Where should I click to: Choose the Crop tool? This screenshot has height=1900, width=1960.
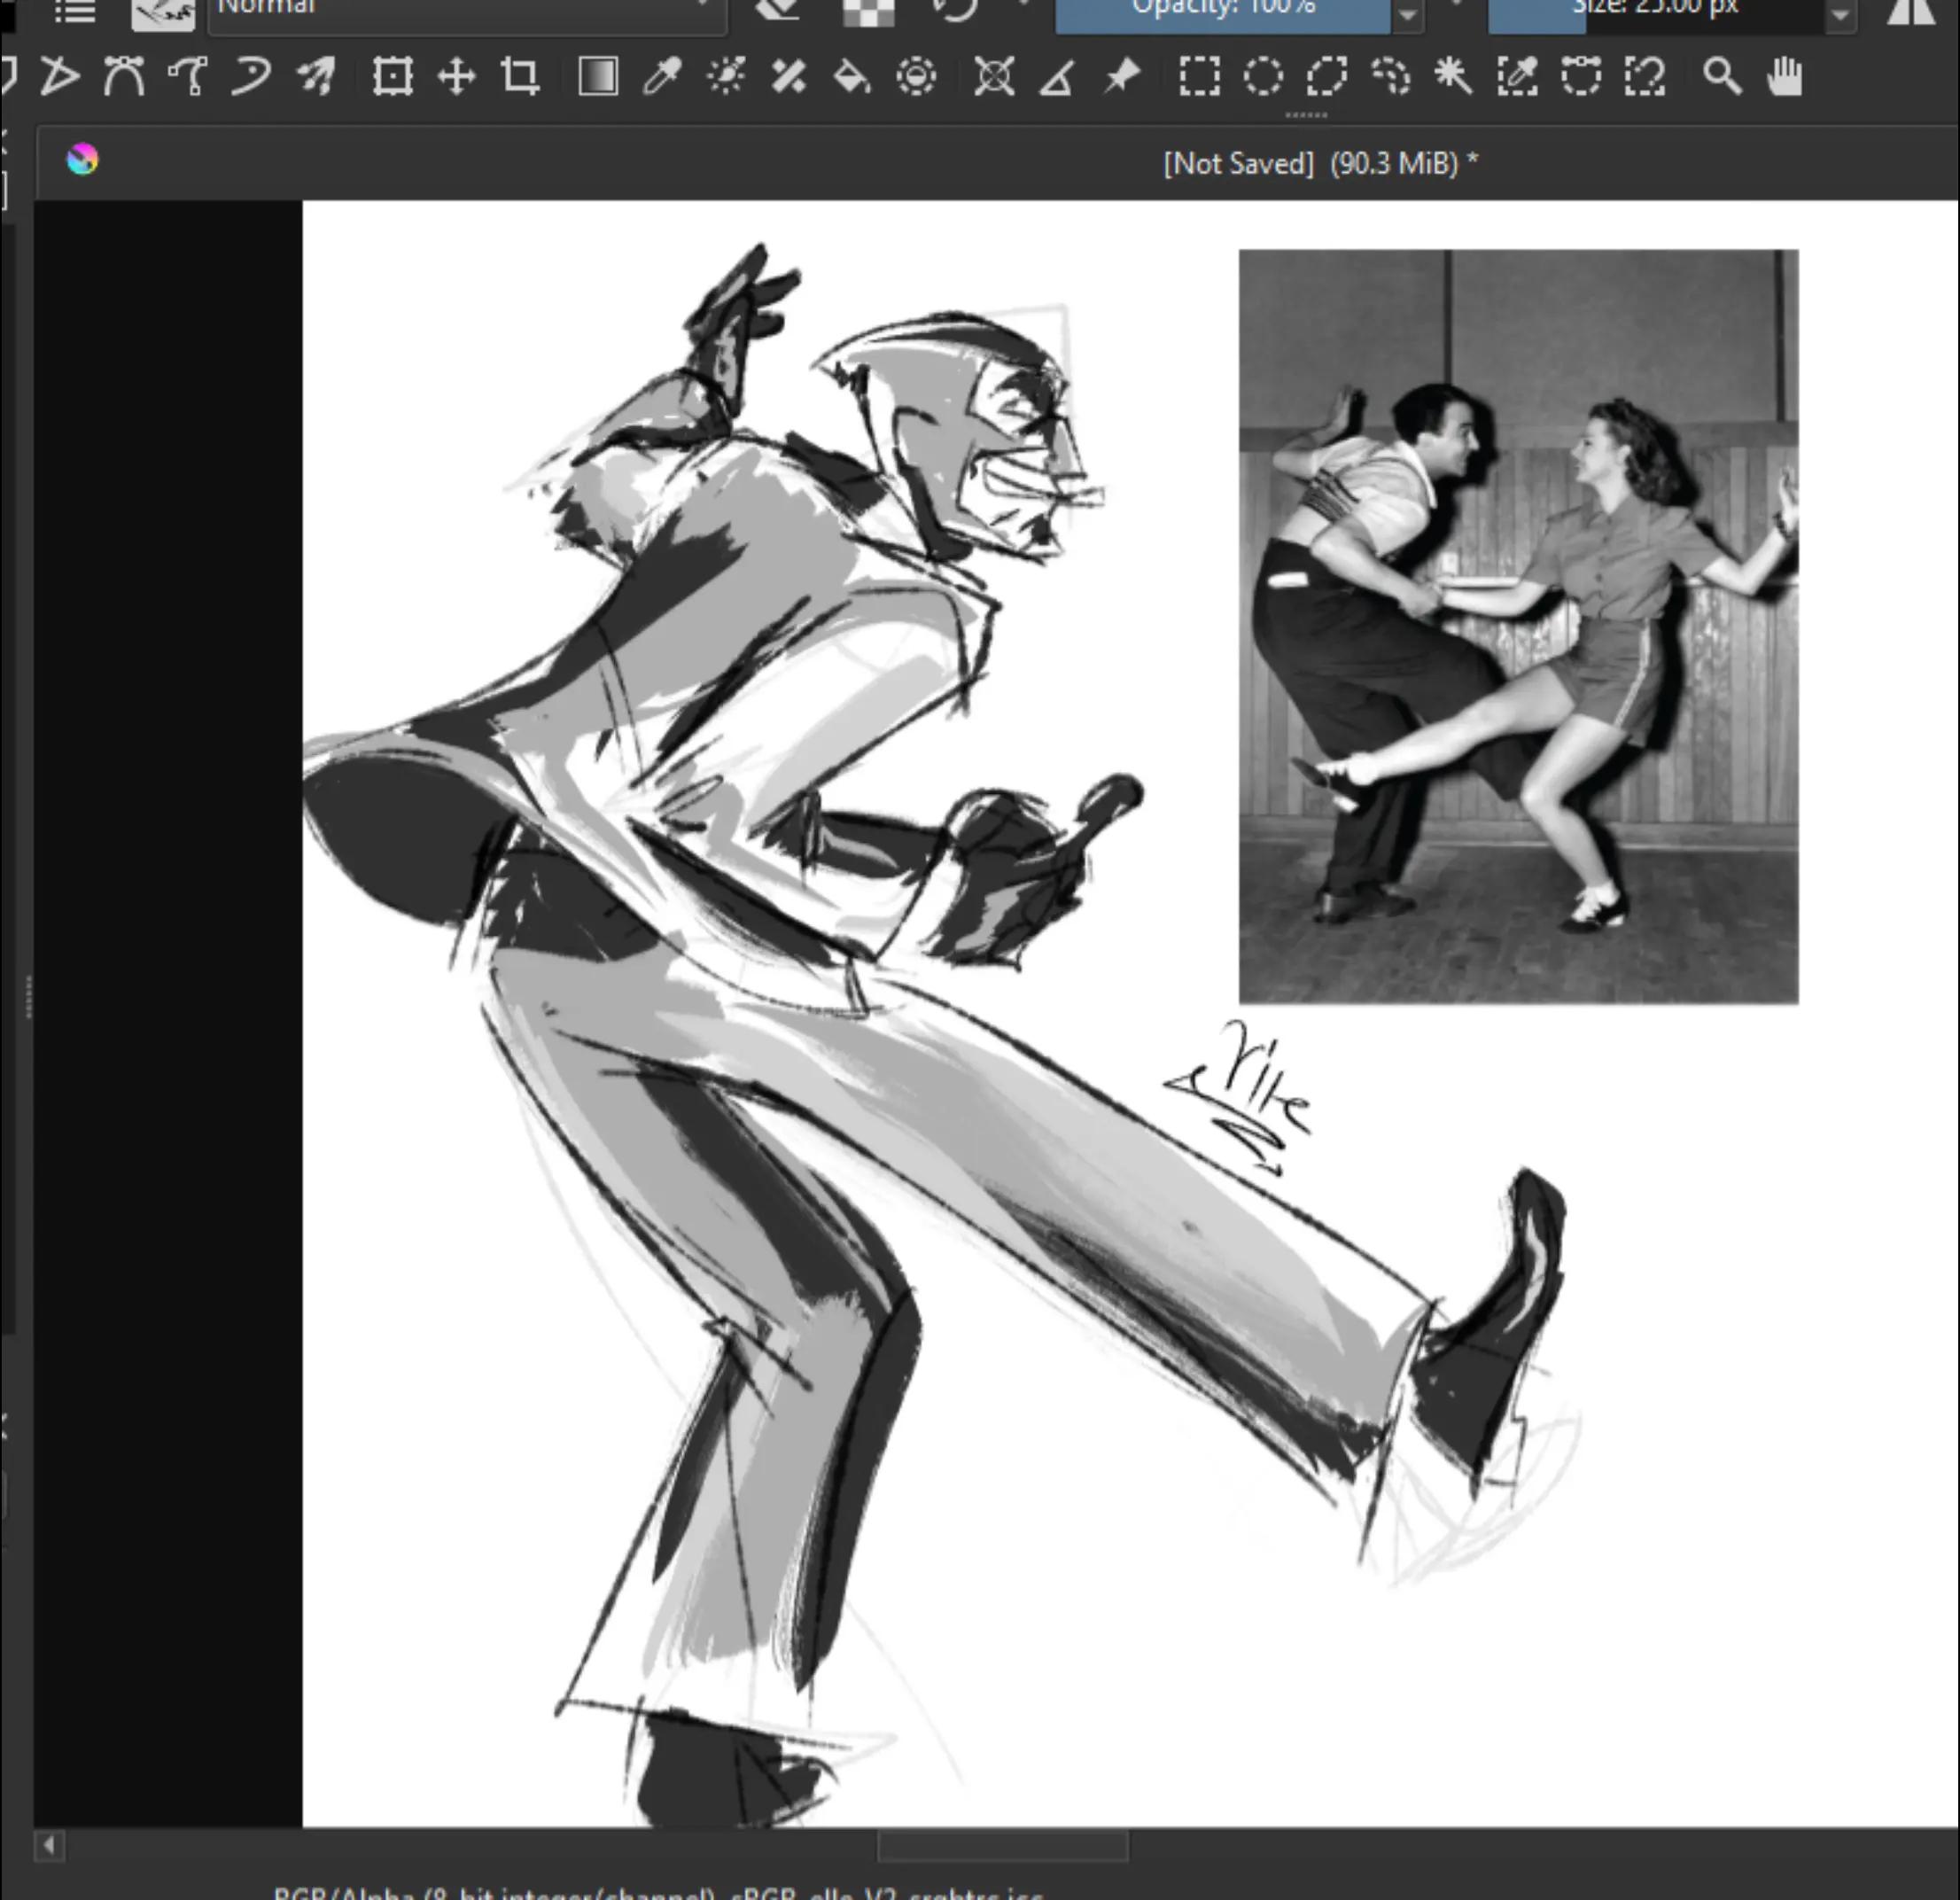point(520,77)
